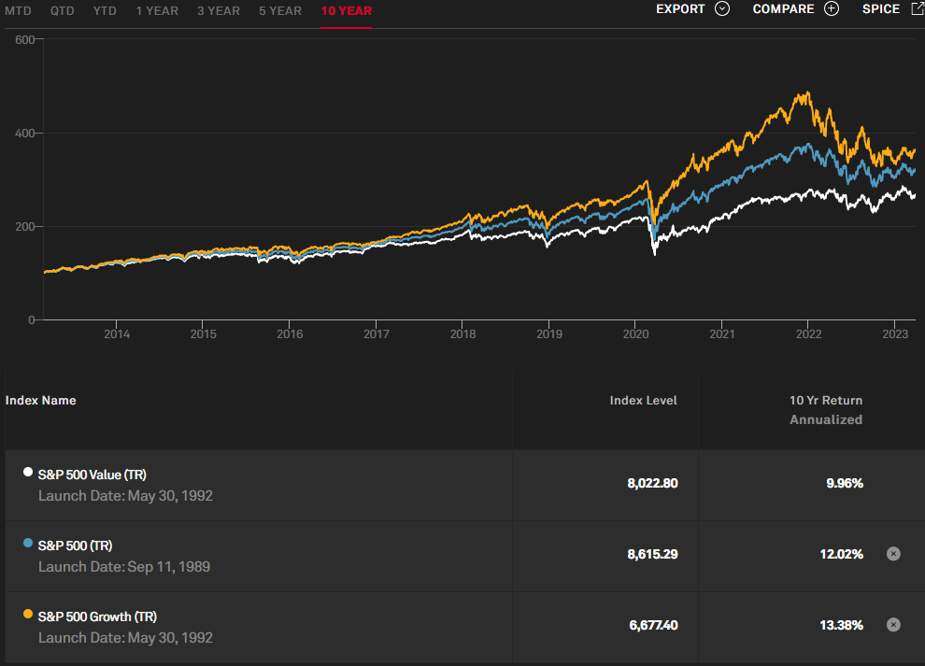Open SPICE external link icon
Image resolution: width=925 pixels, height=666 pixels.
918,8
